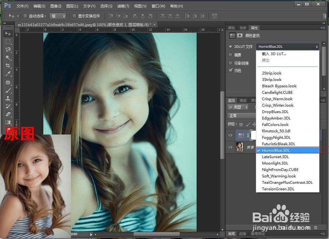
Task: Switch to the 通道 tab
Action: [243, 100]
